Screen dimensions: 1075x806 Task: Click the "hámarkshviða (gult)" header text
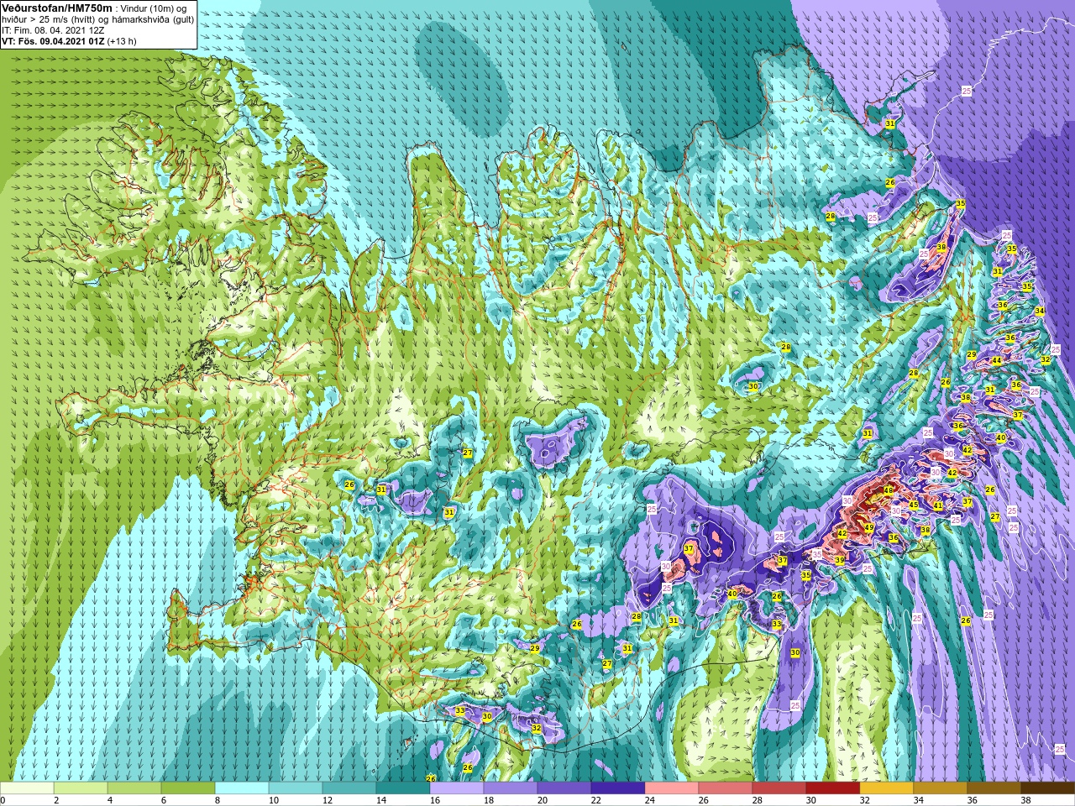[x=153, y=18]
